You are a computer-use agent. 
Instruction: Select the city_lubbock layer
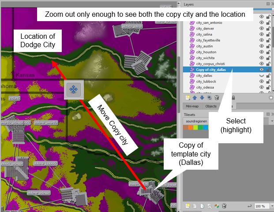pos(206,82)
